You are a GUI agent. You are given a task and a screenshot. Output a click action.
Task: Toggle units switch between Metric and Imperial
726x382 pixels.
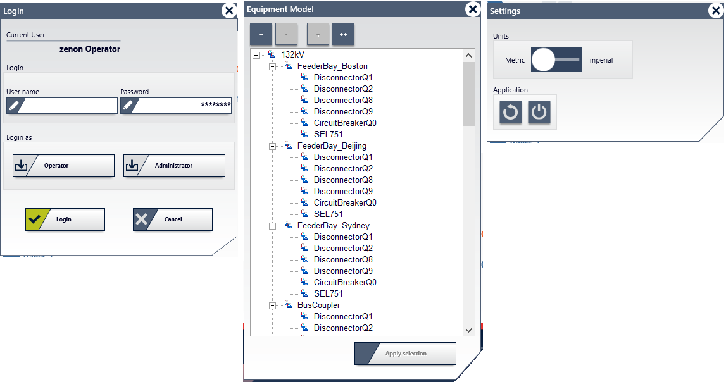point(556,60)
